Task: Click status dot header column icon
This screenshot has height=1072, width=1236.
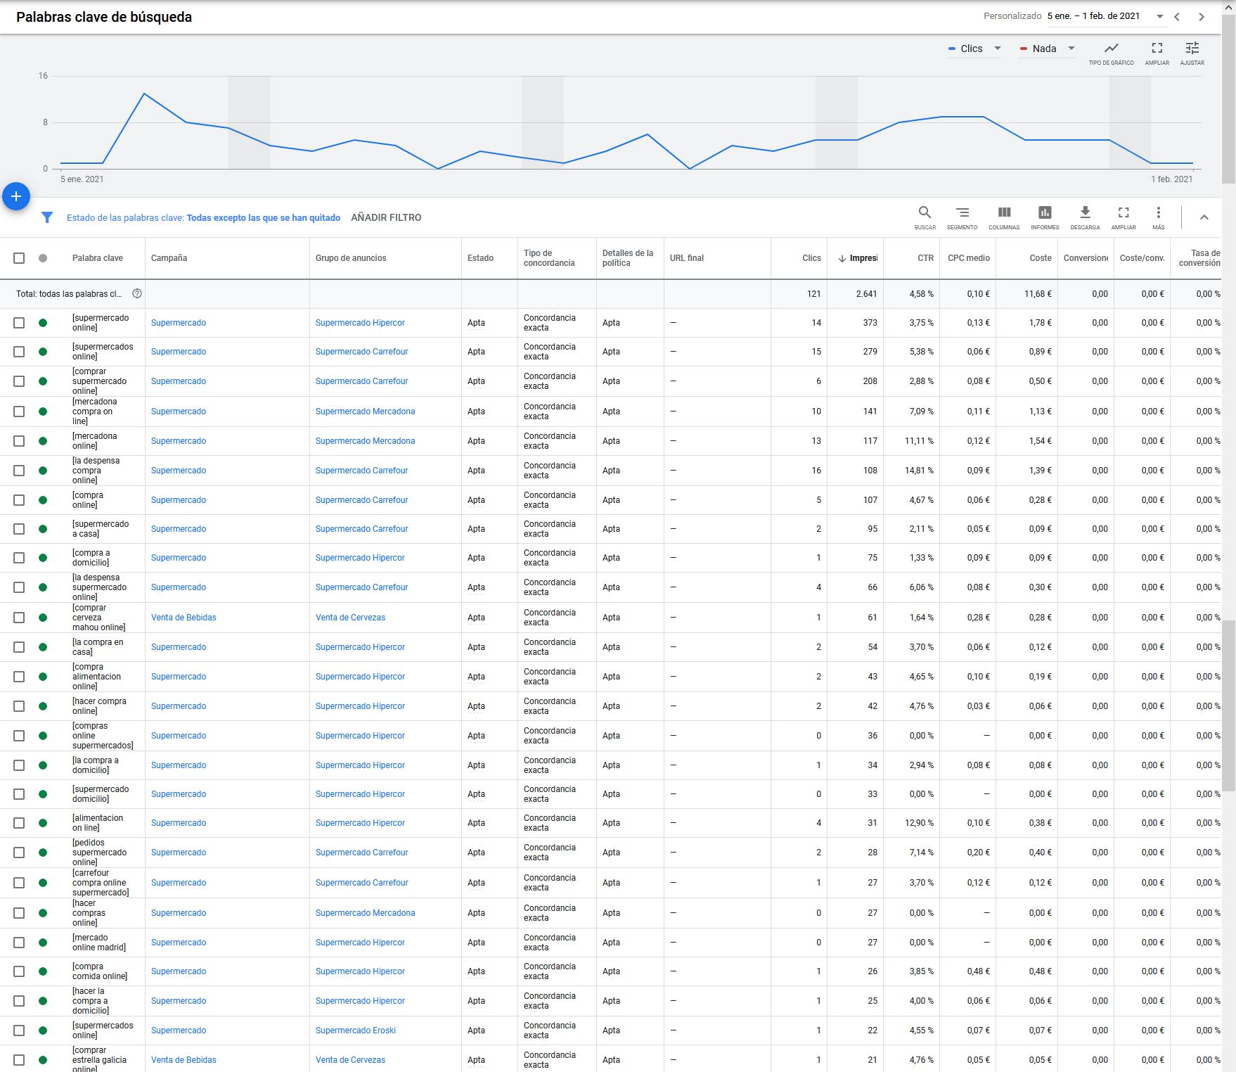Action: click(43, 258)
